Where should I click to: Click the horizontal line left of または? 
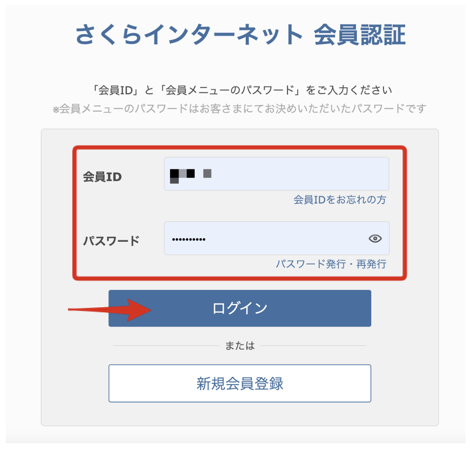[167, 346]
